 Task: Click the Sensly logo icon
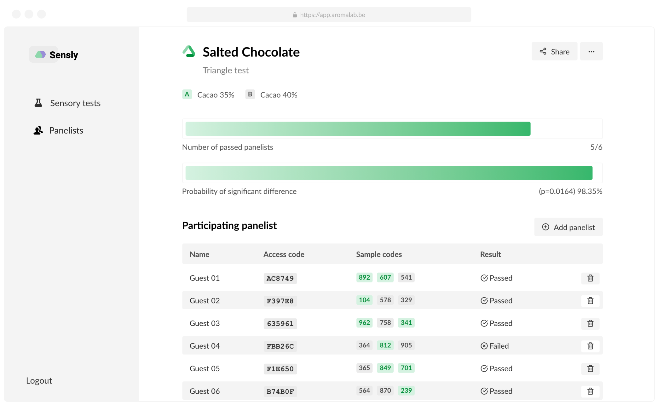[40, 54]
